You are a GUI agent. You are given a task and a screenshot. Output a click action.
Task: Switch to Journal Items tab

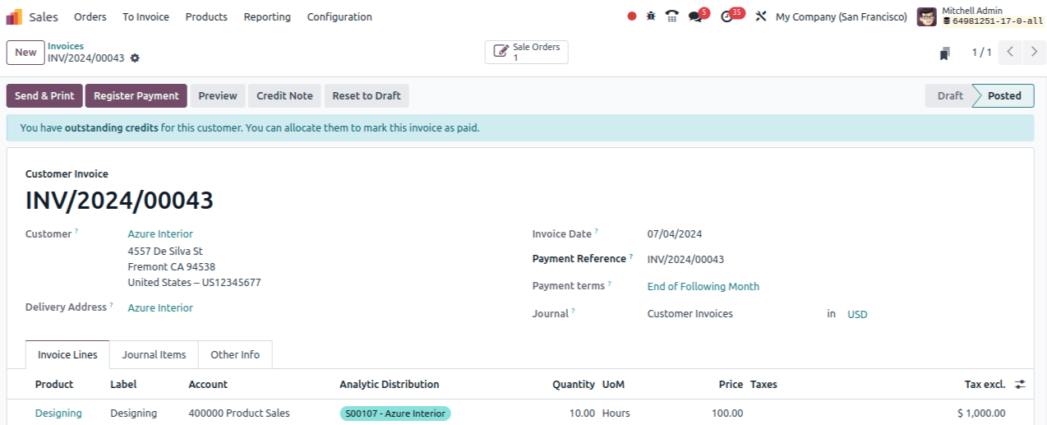[154, 355]
